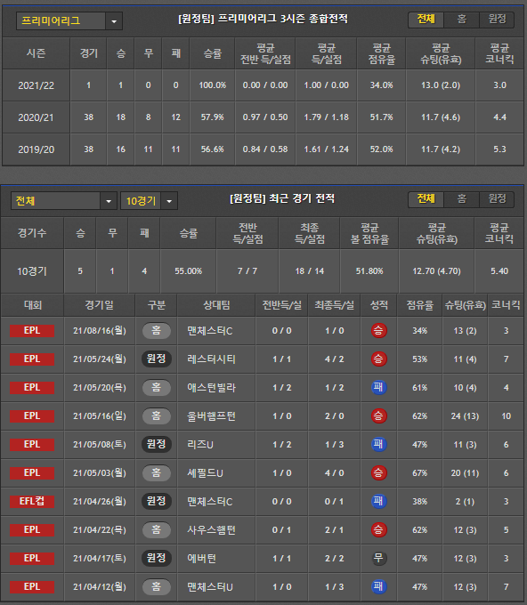Click blue 패 result icon for 리즈U

[x=378, y=445]
